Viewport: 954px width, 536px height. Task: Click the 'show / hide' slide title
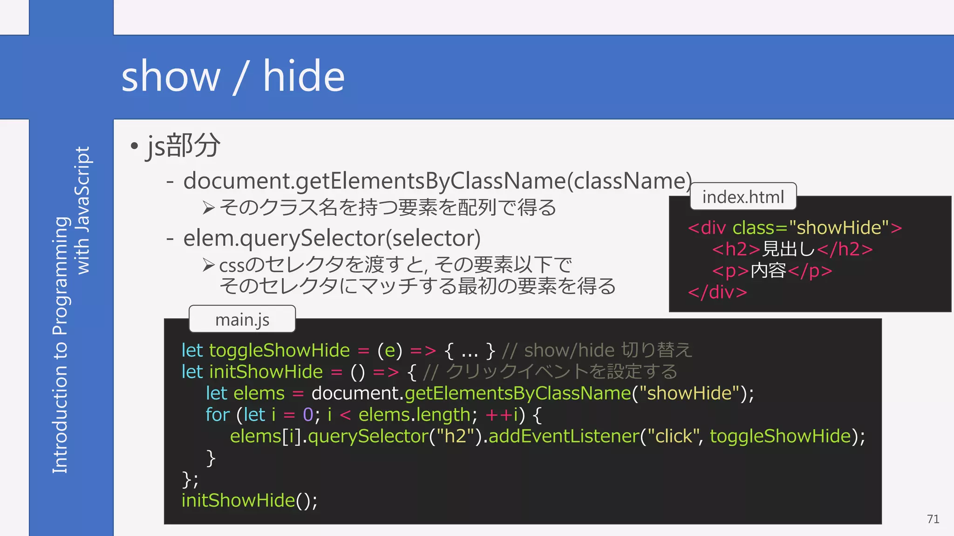click(x=233, y=77)
